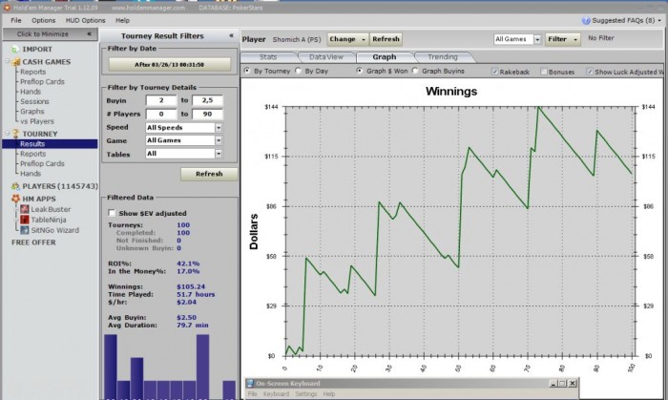Select Sessions under Cash Games
This screenshot has width=668, height=400.
tap(34, 101)
